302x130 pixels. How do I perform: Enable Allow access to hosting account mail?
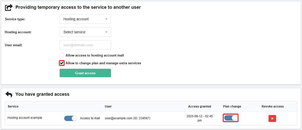tap(62, 55)
